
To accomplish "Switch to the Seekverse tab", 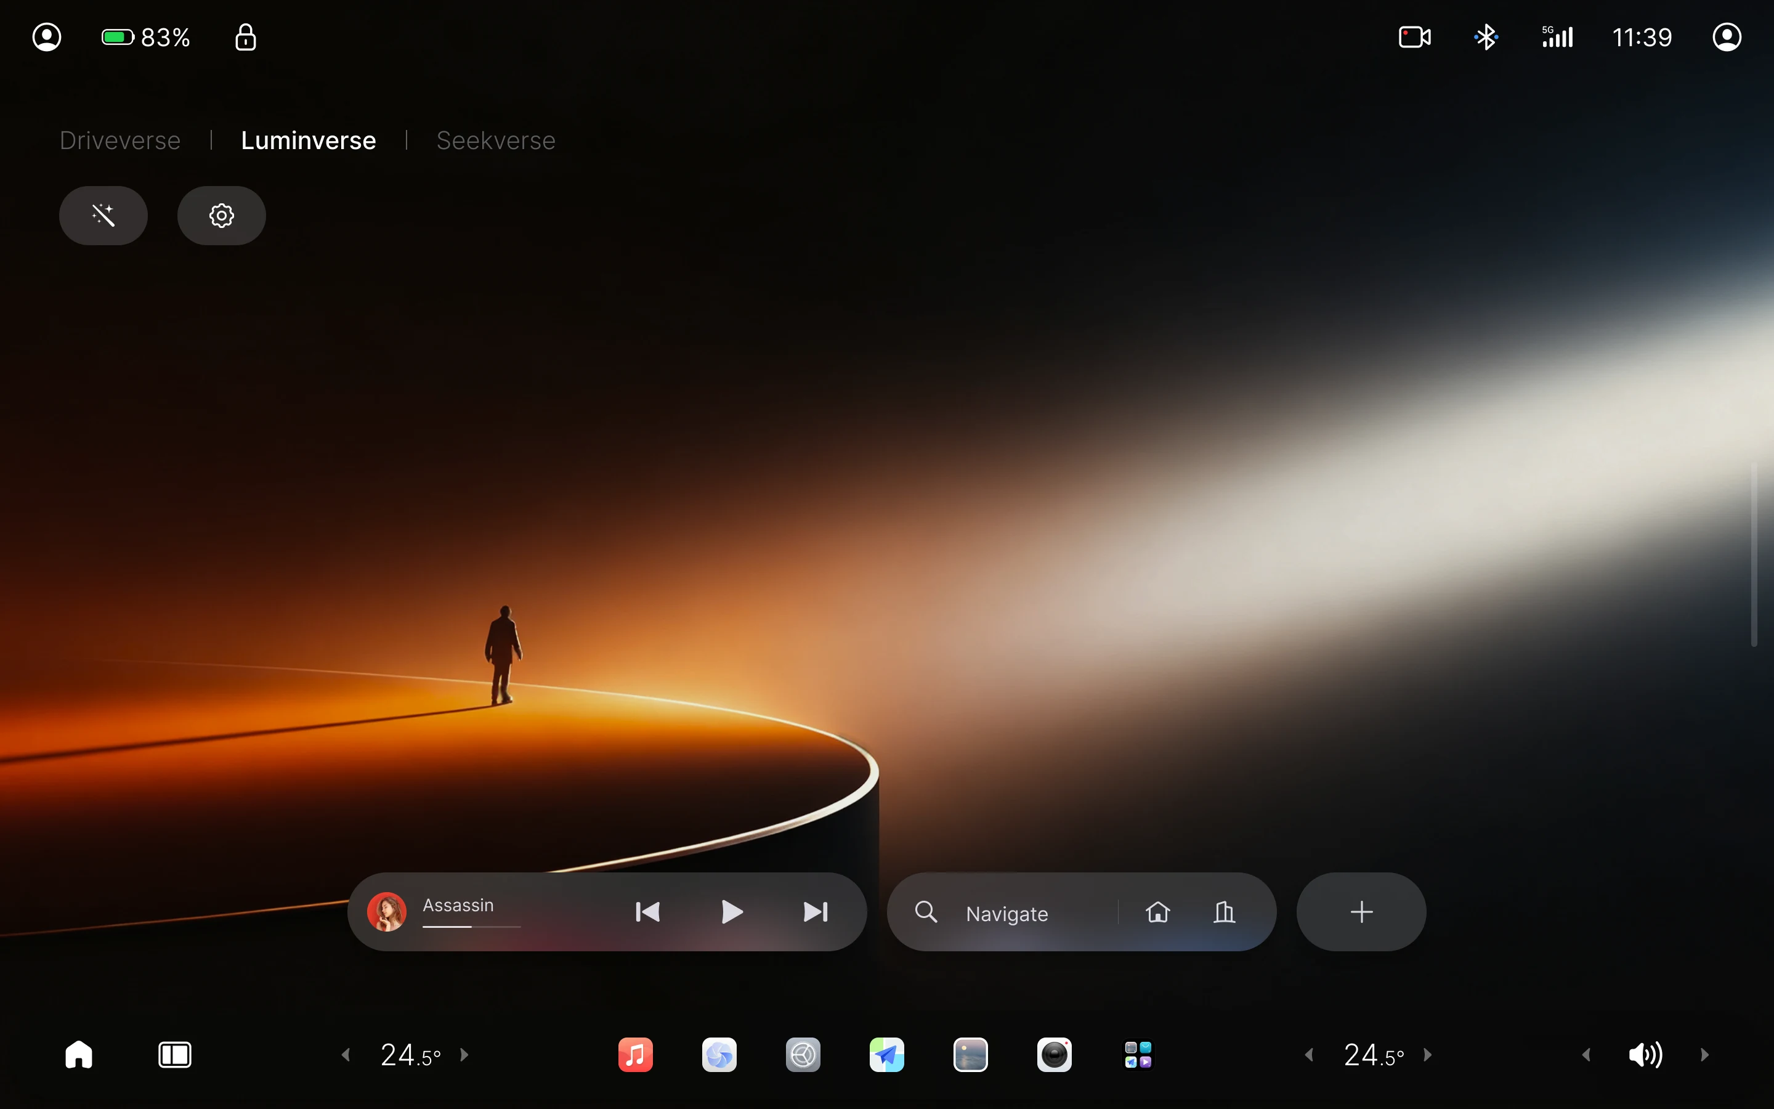I will (x=495, y=140).
